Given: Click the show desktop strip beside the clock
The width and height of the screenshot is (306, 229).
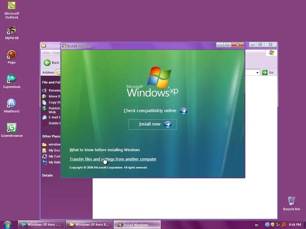Looking at the screenshot, I should click(x=305, y=225).
